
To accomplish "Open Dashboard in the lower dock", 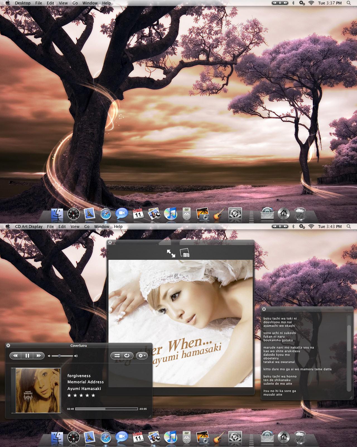I will pyautogui.click(x=74, y=438).
